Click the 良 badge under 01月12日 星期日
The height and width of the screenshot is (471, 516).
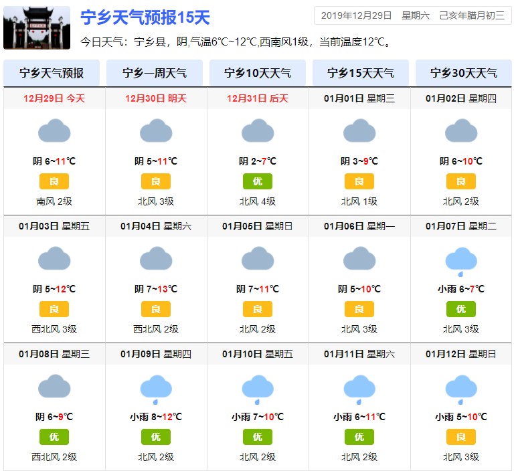[461, 437]
